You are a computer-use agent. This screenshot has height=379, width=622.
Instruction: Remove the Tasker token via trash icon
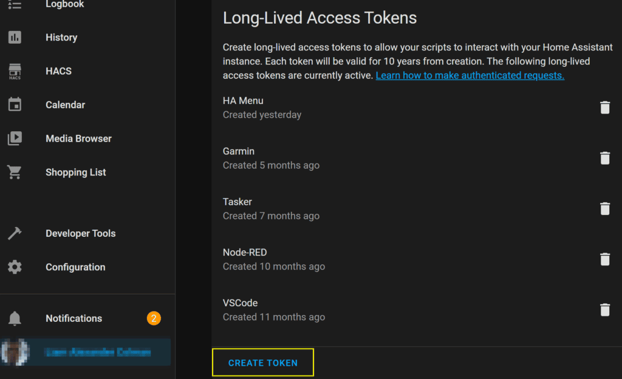(604, 208)
